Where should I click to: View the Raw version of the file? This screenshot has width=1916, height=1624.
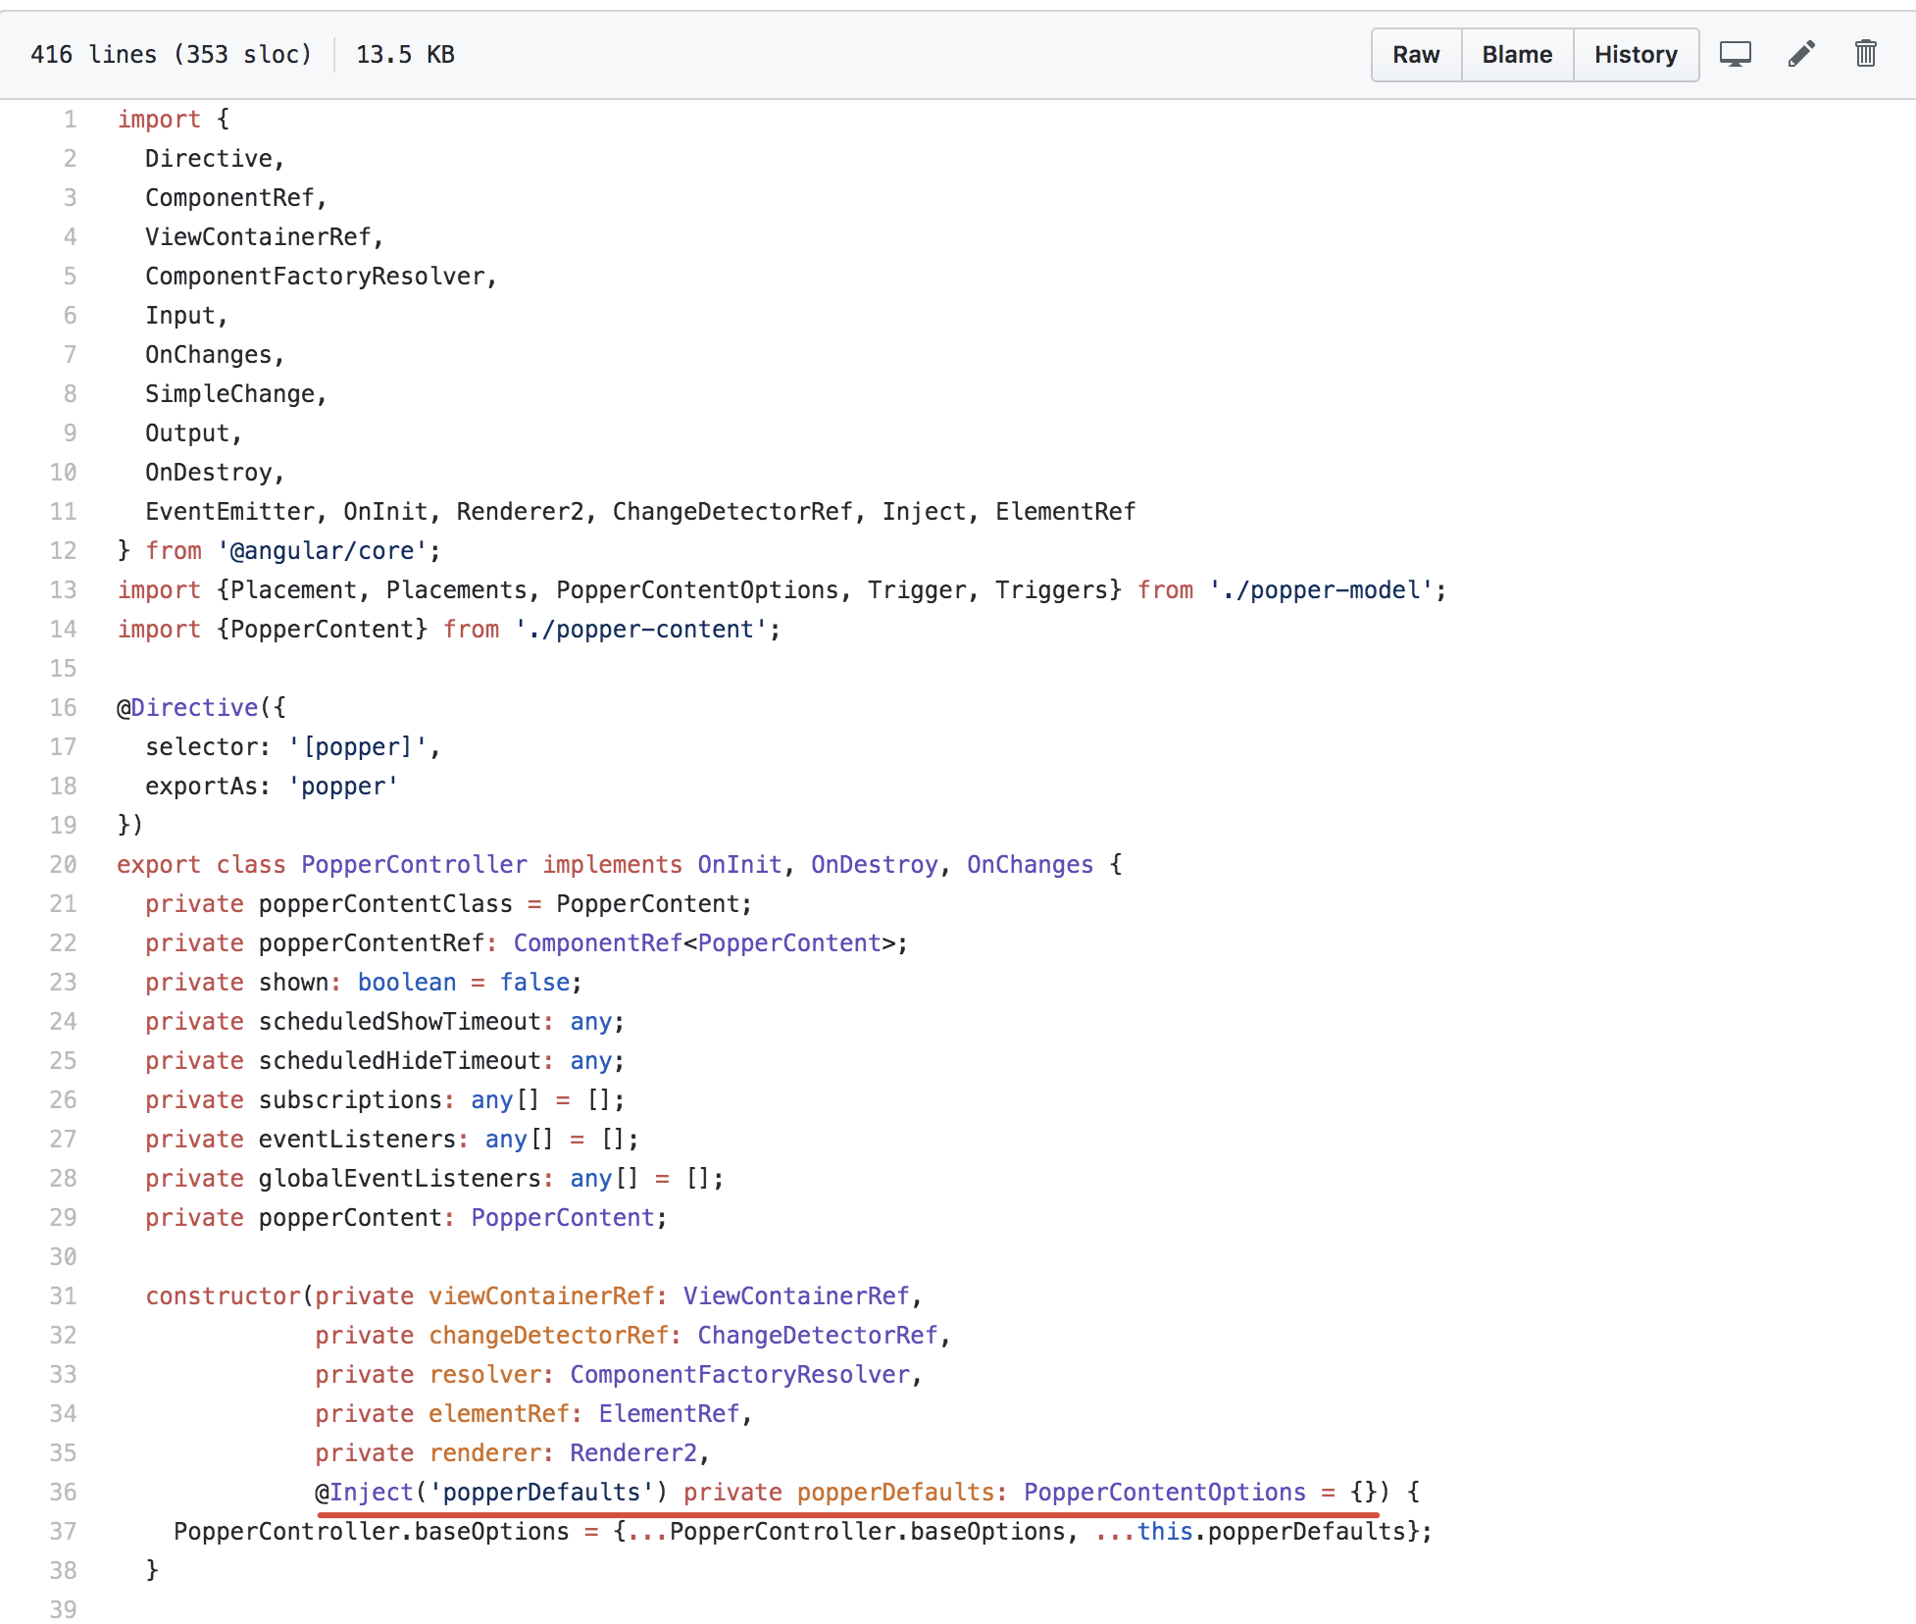click(x=1415, y=54)
